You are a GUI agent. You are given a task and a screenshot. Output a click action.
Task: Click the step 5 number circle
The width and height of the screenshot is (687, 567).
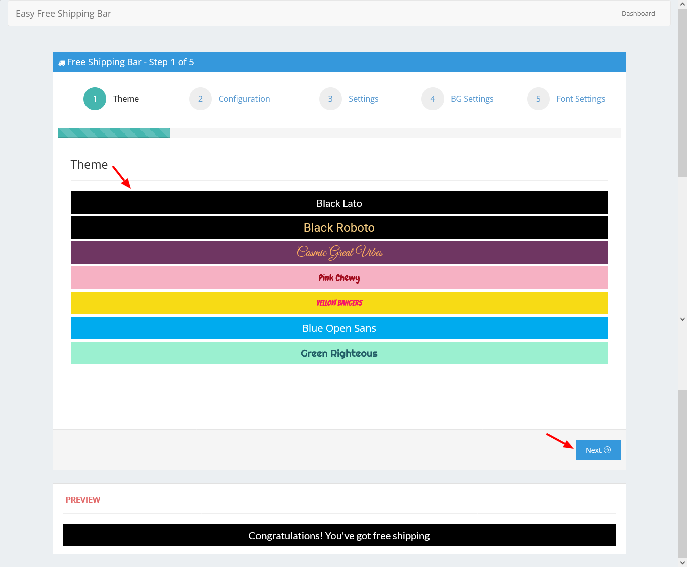[538, 99]
